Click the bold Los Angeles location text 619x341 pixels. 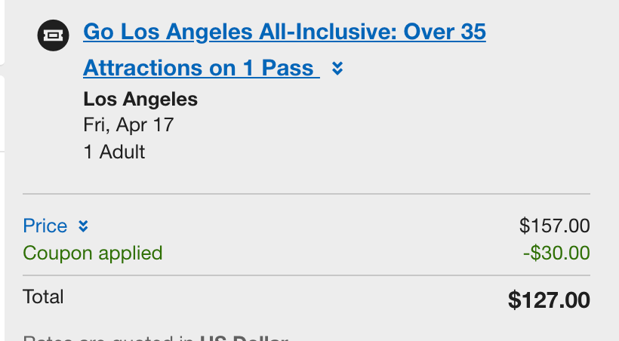pos(140,99)
